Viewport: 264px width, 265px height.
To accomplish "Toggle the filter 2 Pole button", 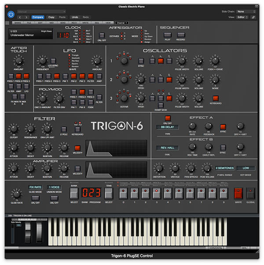I will [64, 129].
